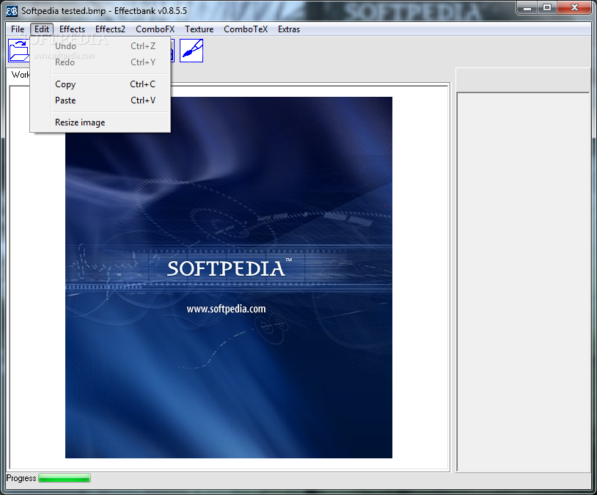Click the empty right side panel

[523, 282]
